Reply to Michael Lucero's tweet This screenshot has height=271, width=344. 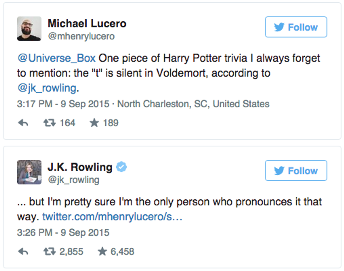pos(23,123)
